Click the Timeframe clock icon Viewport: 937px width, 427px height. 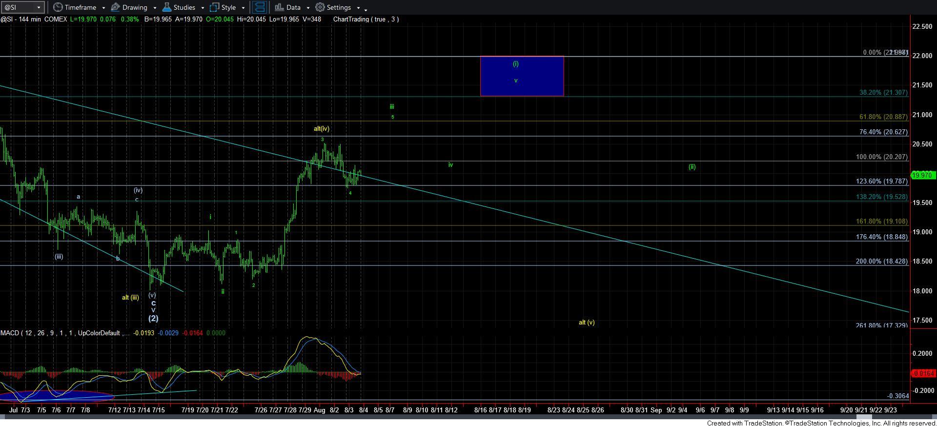(x=58, y=7)
